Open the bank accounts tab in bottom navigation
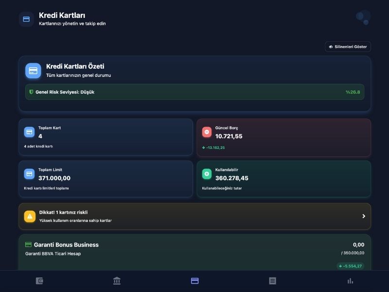 click(117, 281)
